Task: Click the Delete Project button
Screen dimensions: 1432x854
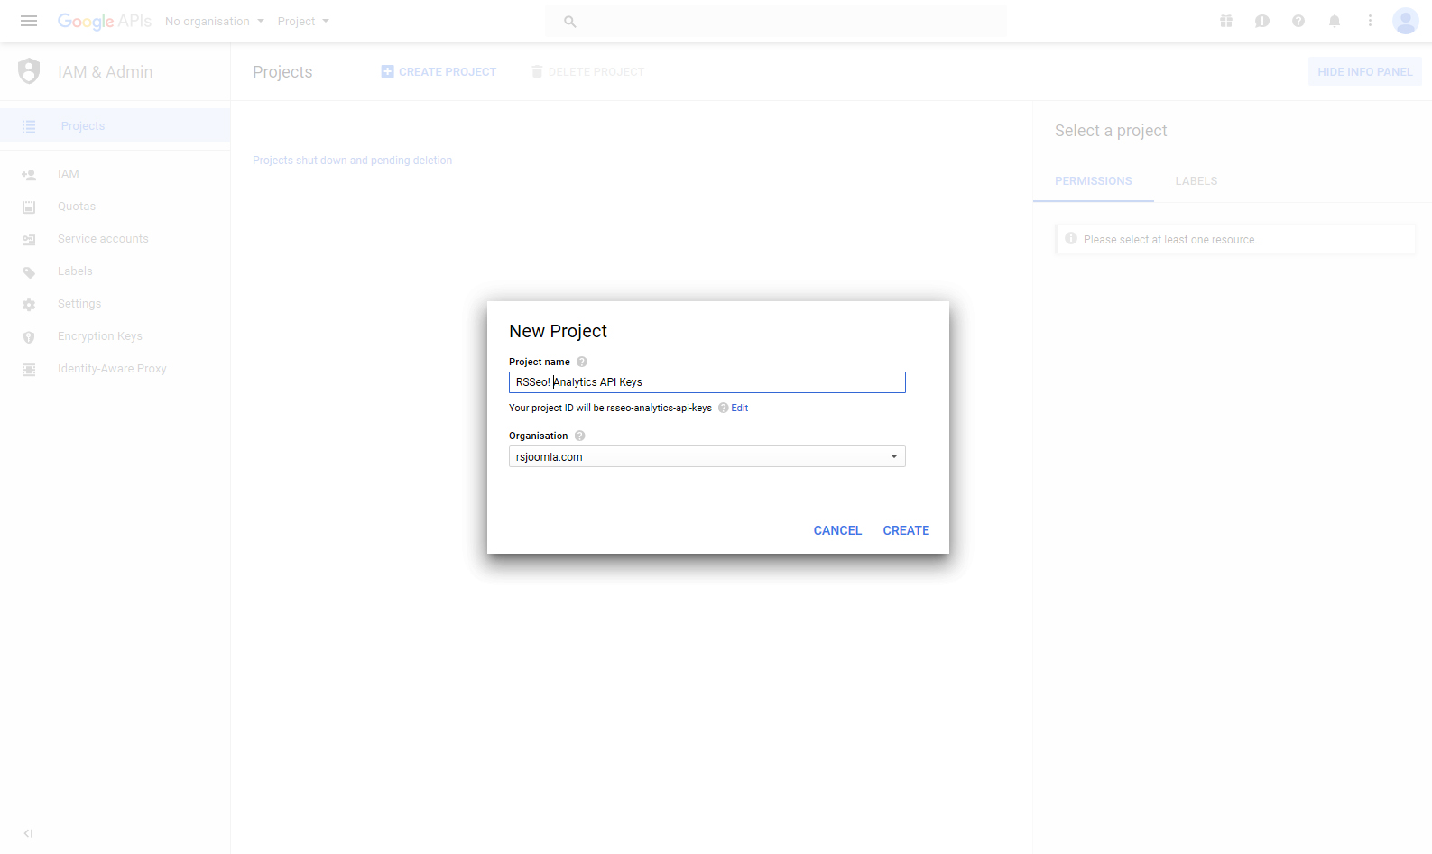Action: (587, 71)
